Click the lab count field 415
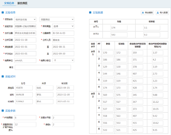171x135 pixels. point(138,123)
